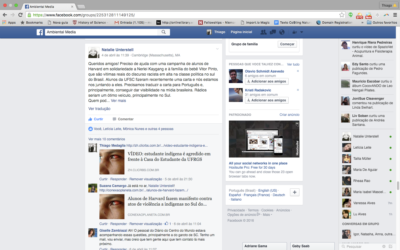Bookmark this page with the star icon
400x250 pixels.
342,15
